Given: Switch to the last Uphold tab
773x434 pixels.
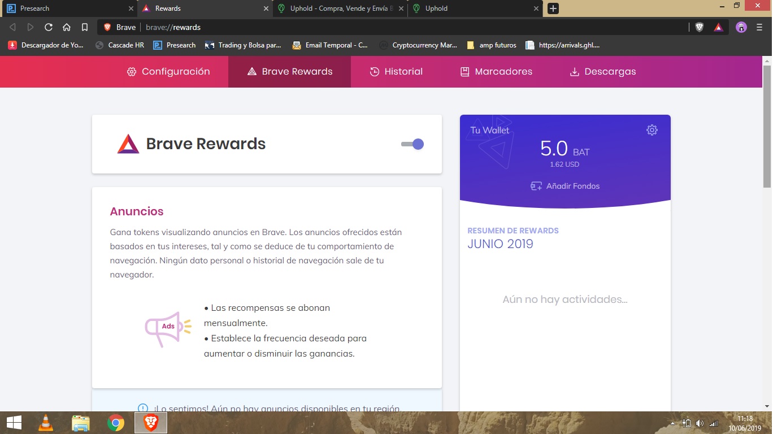Looking at the screenshot, I should (x=476, y=8).
